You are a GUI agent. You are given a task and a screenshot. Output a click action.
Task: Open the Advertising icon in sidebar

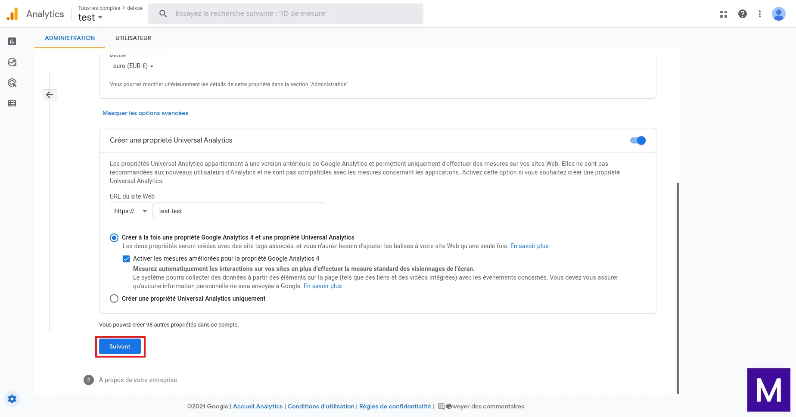click(x=12, y=83)
